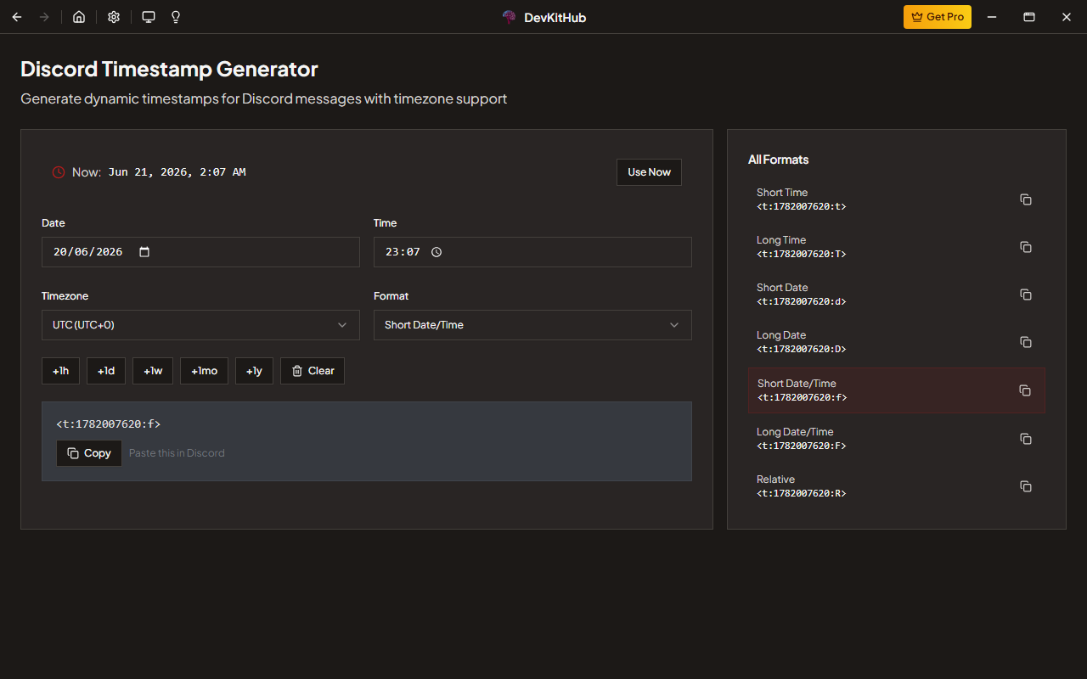The image size is (1087, 679).
Task: Copy the Short Date/Time format code
Action: click(1025, 390)
